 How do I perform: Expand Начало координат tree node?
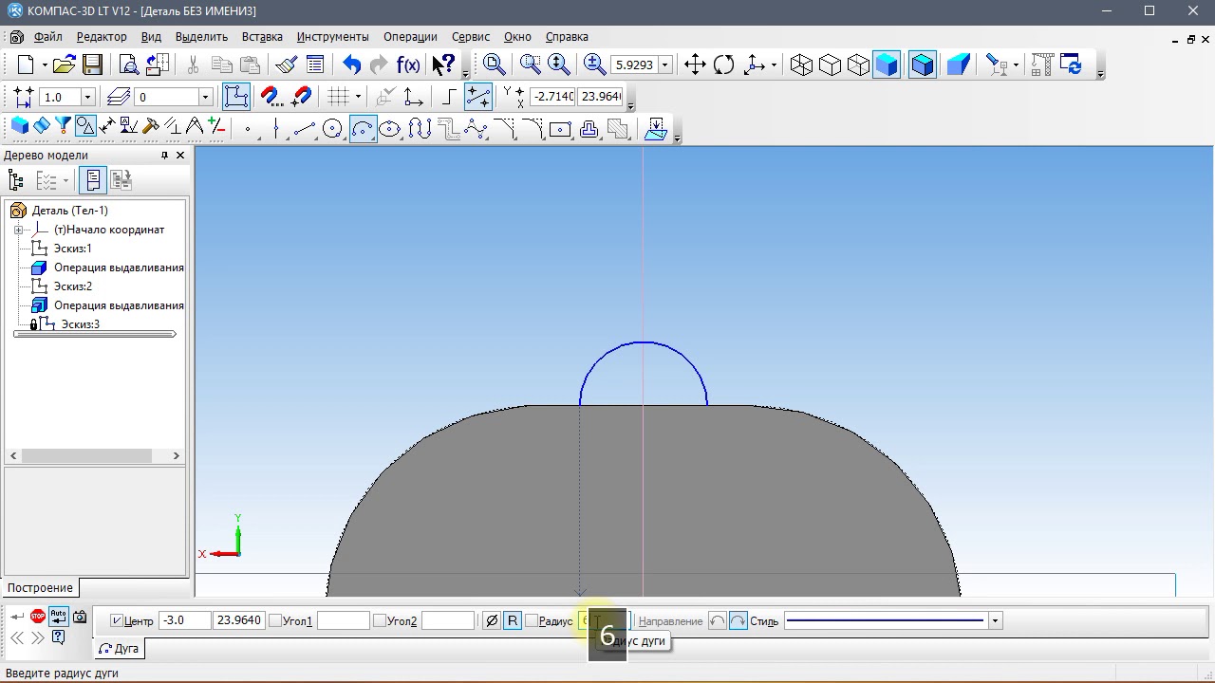click(x=18, y=230)
